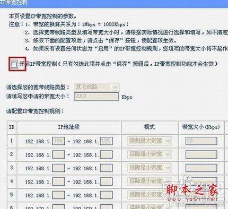Click row 1 start IP field showing 124
The image size is (228, 209).
(58, 141)
